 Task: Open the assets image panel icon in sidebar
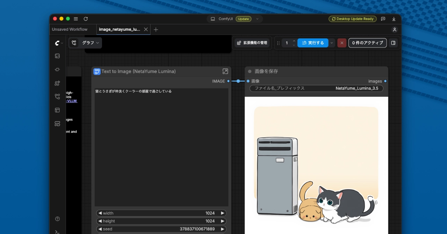coord(57,56)
